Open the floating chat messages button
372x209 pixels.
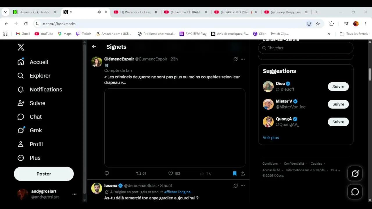click(x=355, y=192)
